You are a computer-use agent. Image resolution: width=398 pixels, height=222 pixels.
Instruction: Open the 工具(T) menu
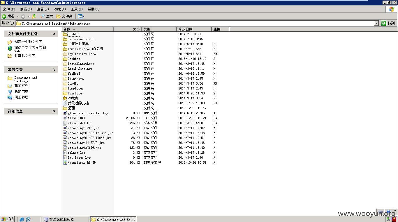point(76,9)
